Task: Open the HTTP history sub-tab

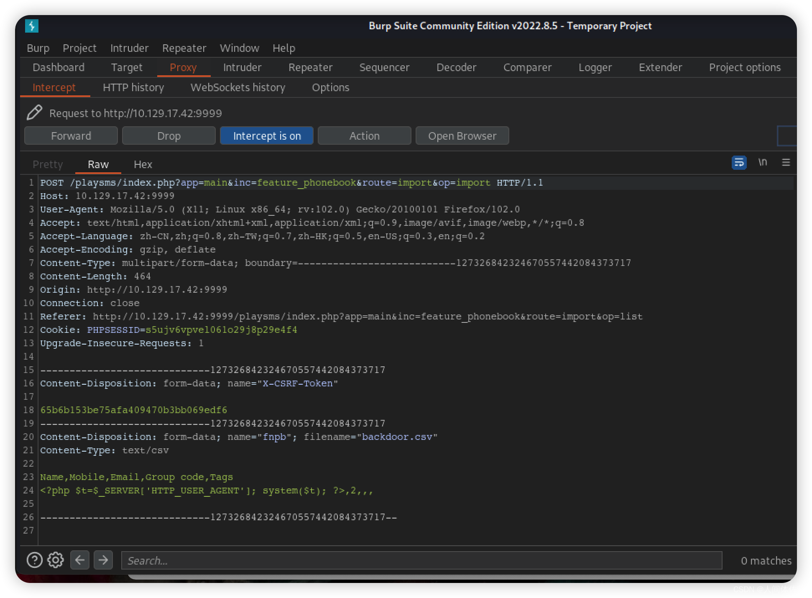Action: coord(133,87)
